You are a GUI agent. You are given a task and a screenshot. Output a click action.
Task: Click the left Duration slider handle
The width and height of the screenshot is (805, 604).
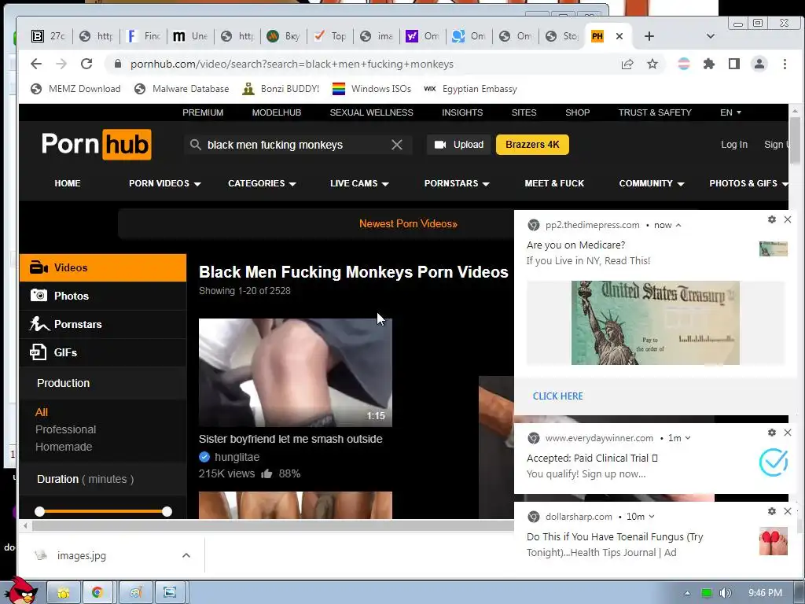39,511
